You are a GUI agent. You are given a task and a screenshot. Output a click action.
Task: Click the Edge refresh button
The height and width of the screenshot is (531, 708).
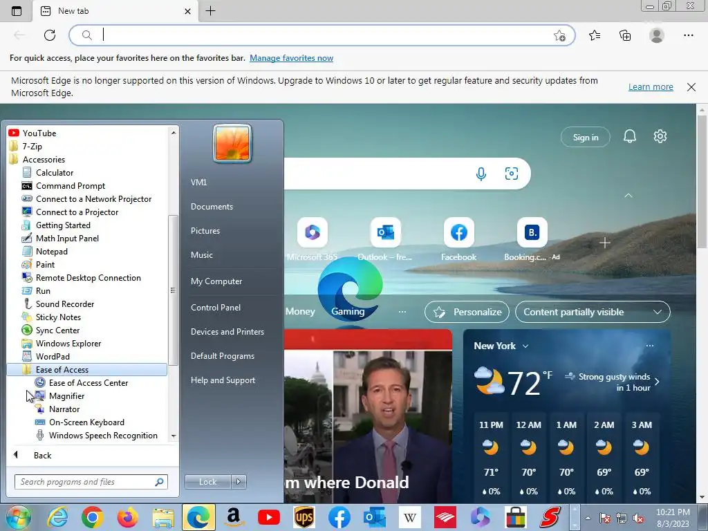(50, 35)
